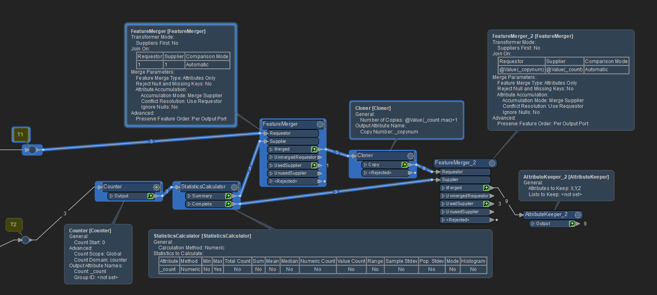This screenshot has width=657, height=295.
Task: Inspect cached features on AttributeKeeper_2 Output port
Action: (572, 224)
